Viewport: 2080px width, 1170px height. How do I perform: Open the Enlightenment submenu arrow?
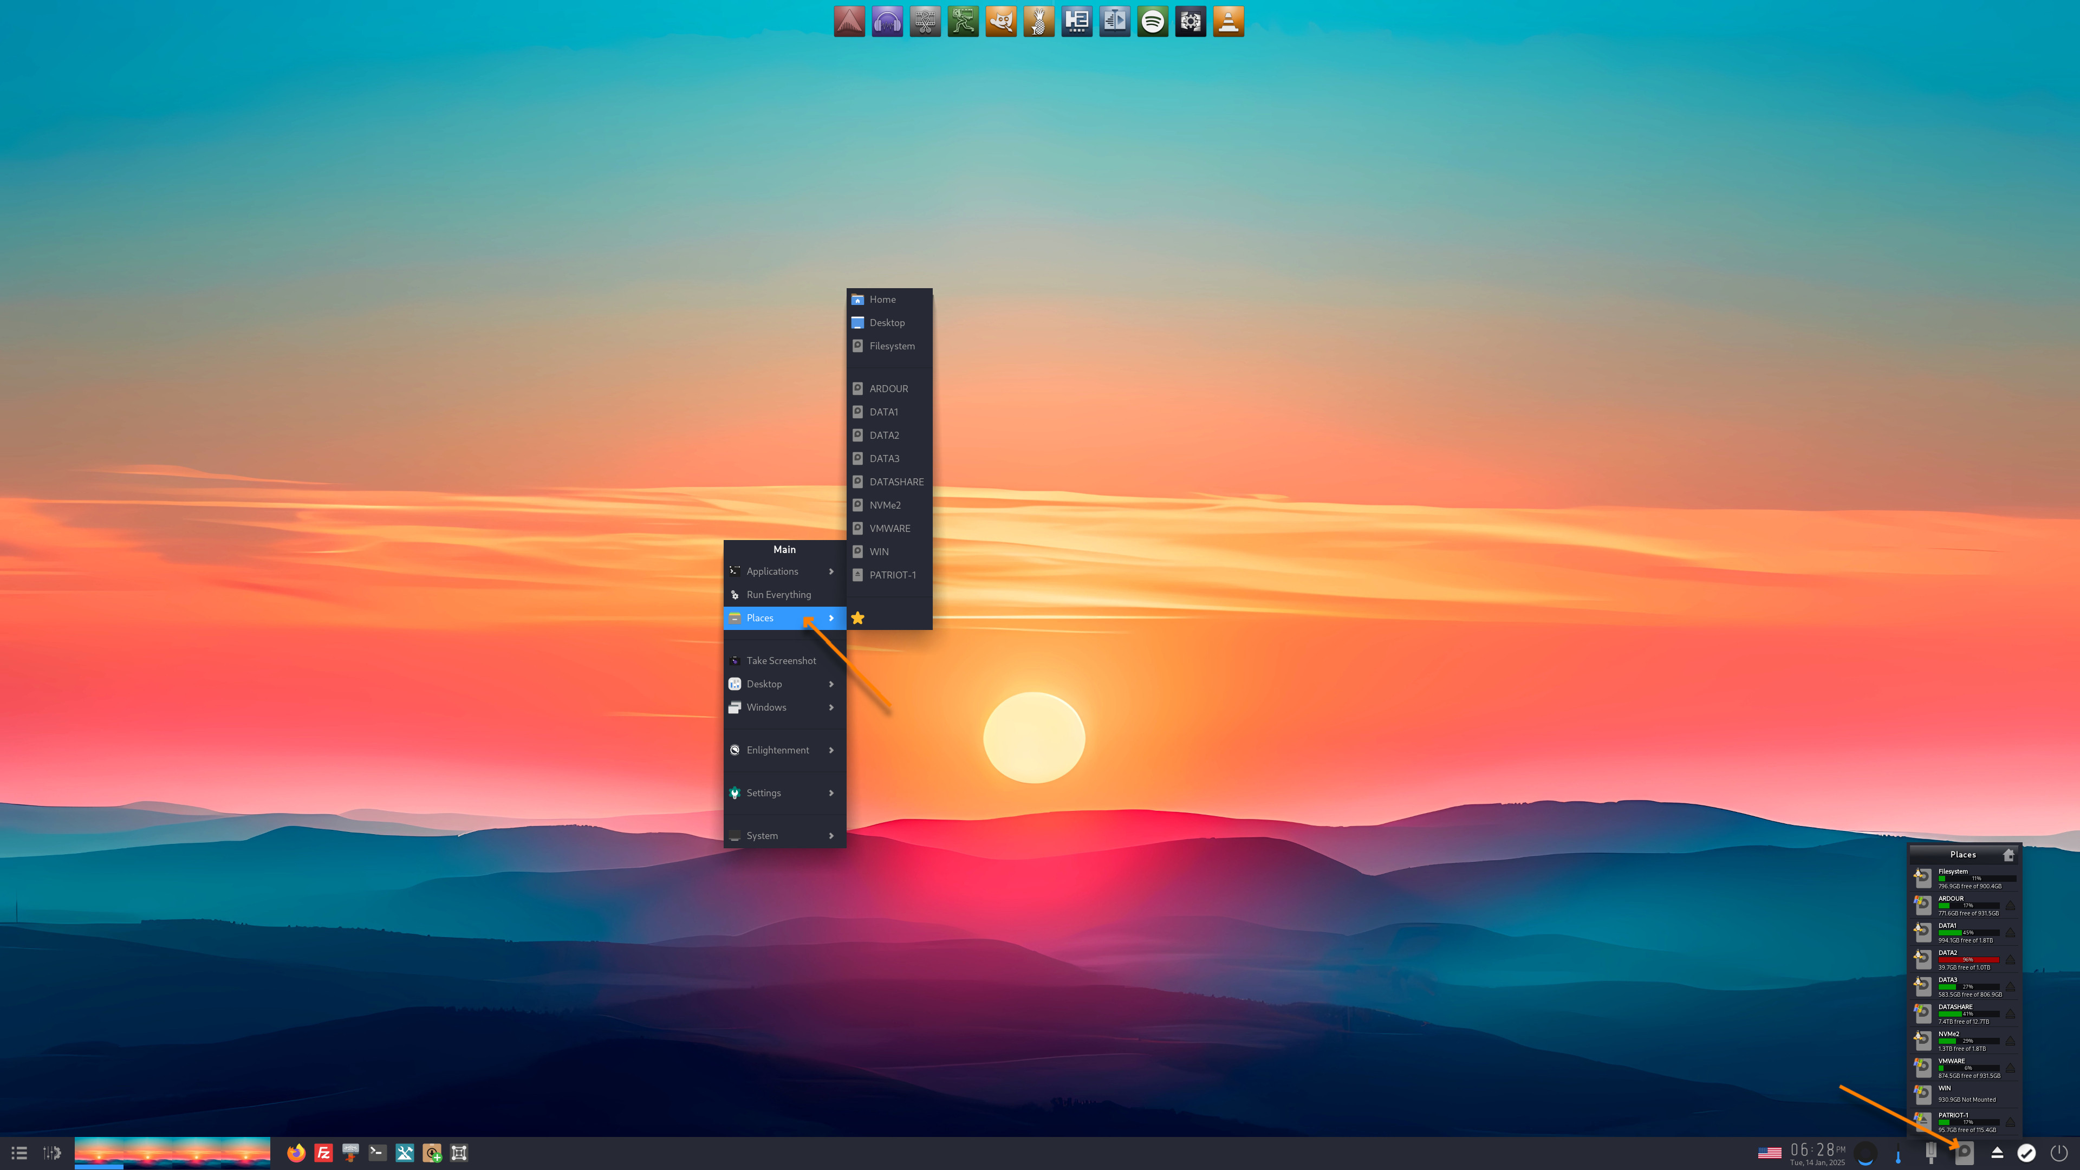[x=831, y=750]
